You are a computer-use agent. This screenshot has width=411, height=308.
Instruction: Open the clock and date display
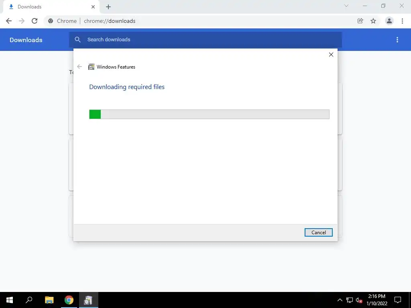[376, 300]
